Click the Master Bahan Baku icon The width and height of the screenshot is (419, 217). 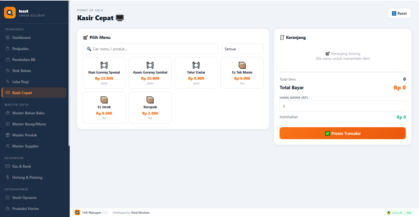pyautogui.click(x=8, y=113)
